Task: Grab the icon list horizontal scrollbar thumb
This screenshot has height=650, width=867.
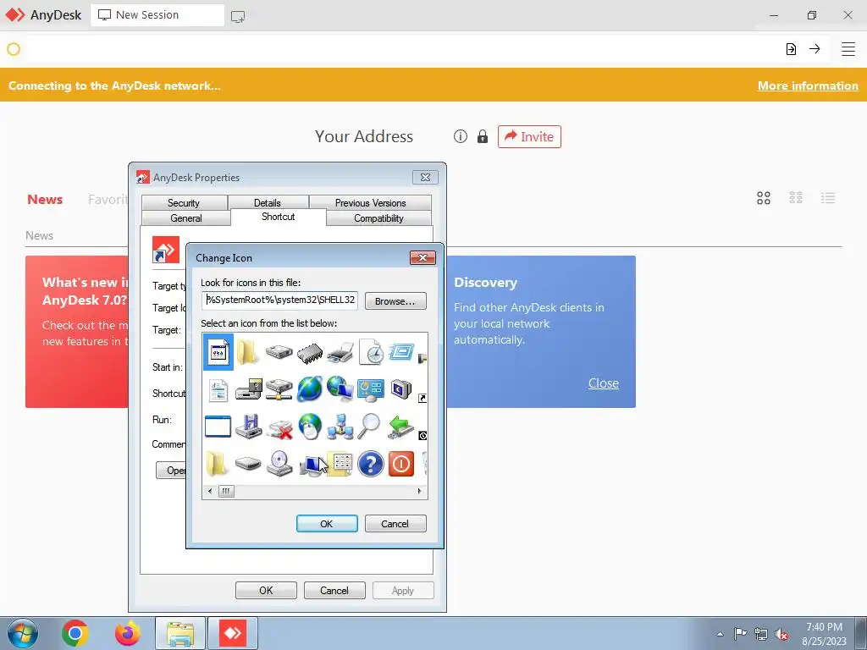Action: 226,491
